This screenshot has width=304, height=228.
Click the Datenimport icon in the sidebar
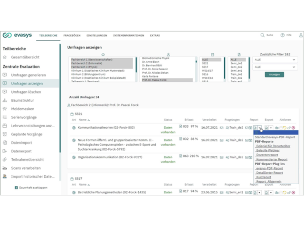click(4, 143)
